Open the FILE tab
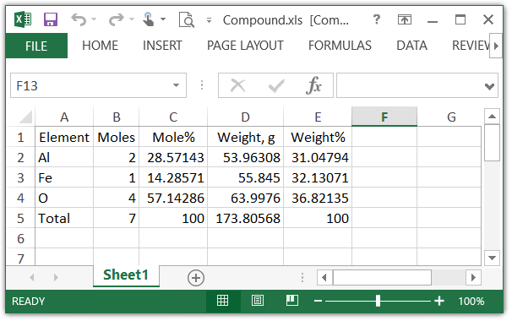This screenshot has width=512, height=321. pos(36,46)
